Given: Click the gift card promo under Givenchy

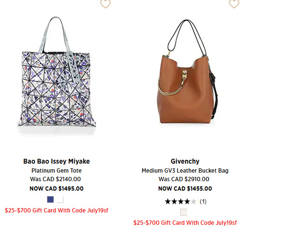Looking at the screenshot, I should [185, 223].
